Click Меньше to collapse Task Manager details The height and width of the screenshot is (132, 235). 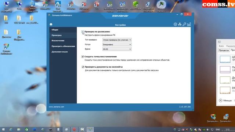[225, 100]
